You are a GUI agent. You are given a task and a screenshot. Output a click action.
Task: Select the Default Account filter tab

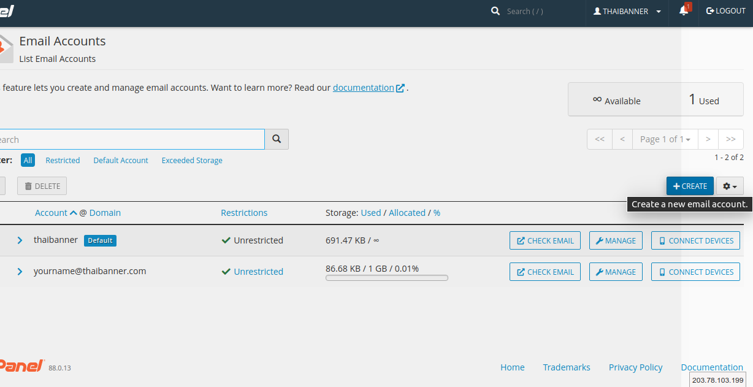120,160
